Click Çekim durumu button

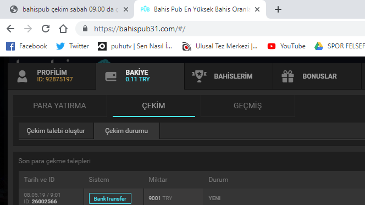(x=126, y=131)
